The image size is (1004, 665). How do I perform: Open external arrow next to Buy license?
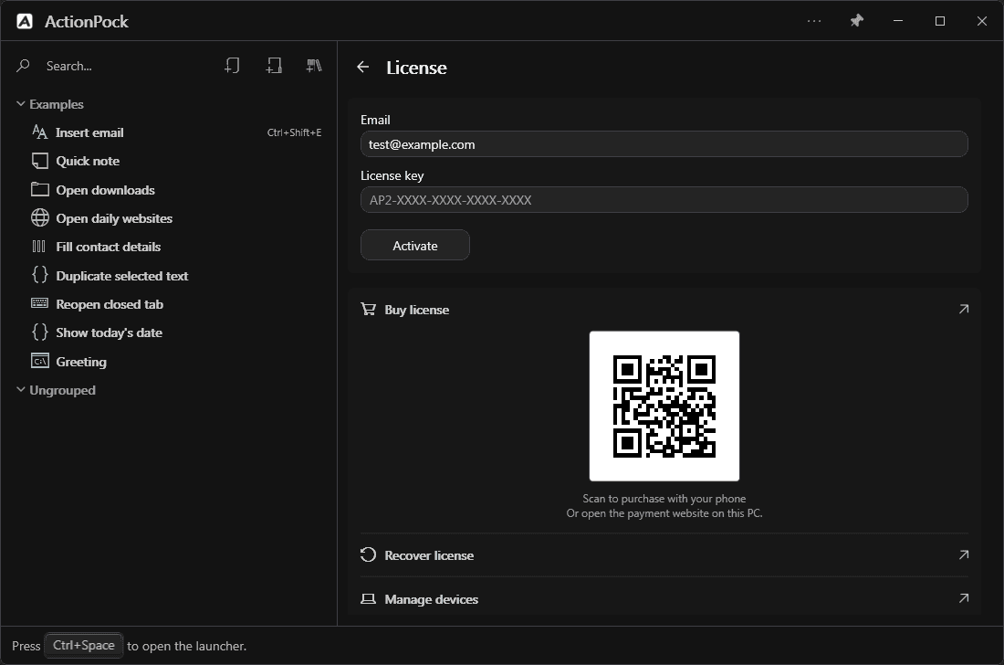(x=963, y=310)
